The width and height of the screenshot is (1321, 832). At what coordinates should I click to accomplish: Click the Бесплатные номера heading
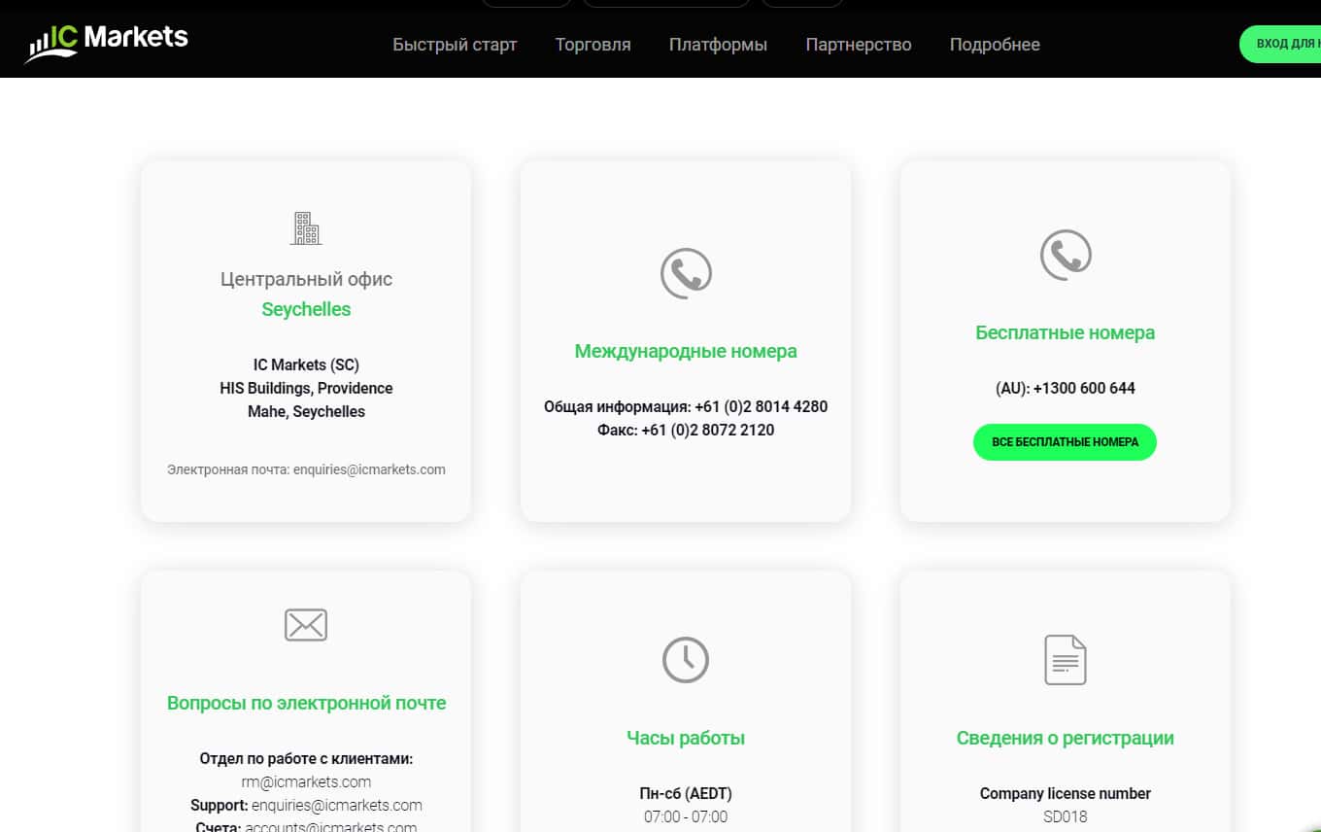tap(1066, 332)
